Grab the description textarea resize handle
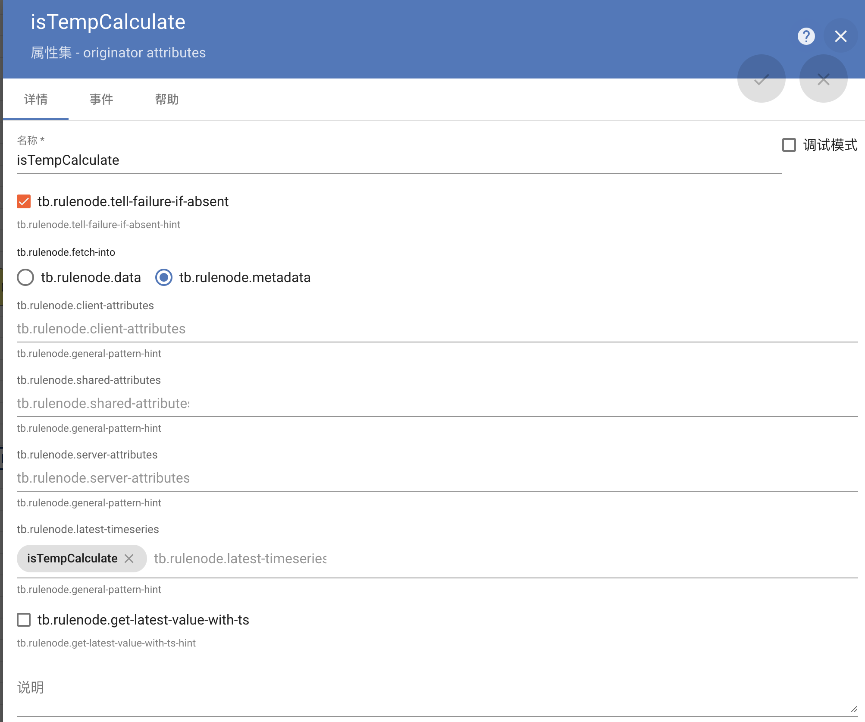865x722 pixels. pyautogui.click(x=854, y=709)
